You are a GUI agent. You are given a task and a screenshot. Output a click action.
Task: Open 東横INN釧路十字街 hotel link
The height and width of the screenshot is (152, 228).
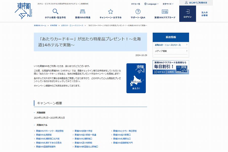pyautogui.click(x=83, y=131)
